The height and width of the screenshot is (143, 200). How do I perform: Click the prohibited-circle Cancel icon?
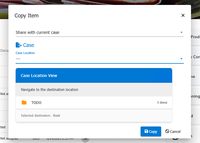pyautogui.click(x=167, y=131)
